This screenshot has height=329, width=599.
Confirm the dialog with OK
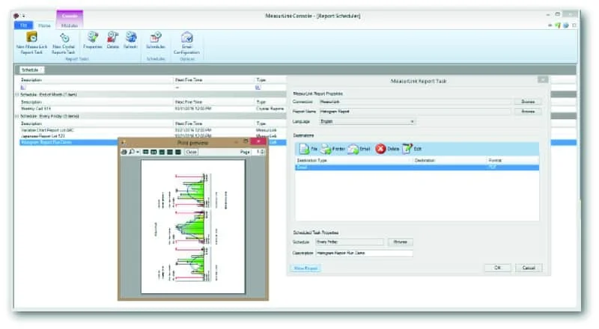(497, 268)
